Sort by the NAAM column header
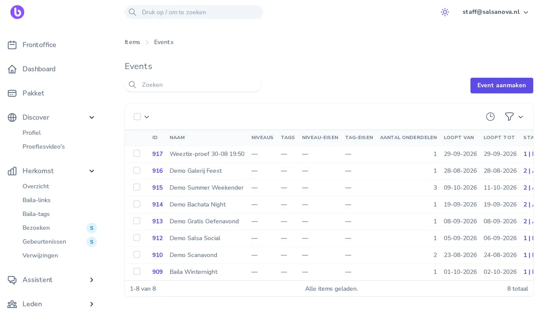554x311 pixels. (x=177, y=138)
